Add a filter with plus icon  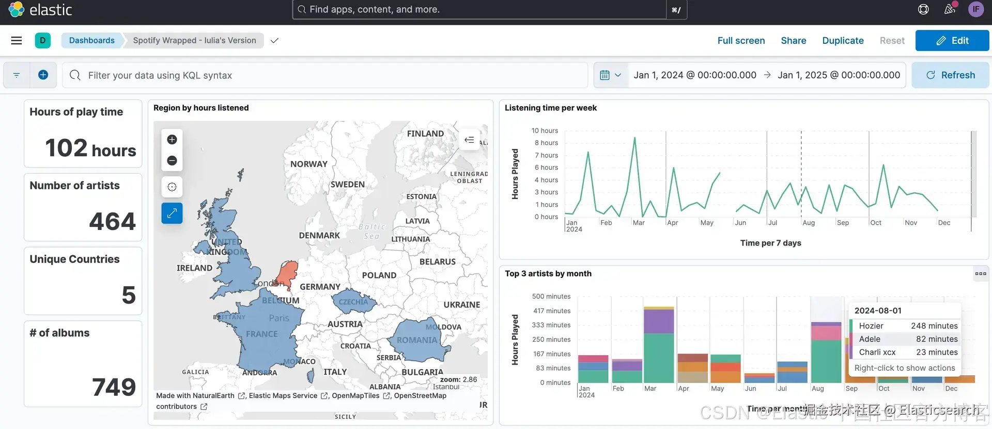click(43, 75)
